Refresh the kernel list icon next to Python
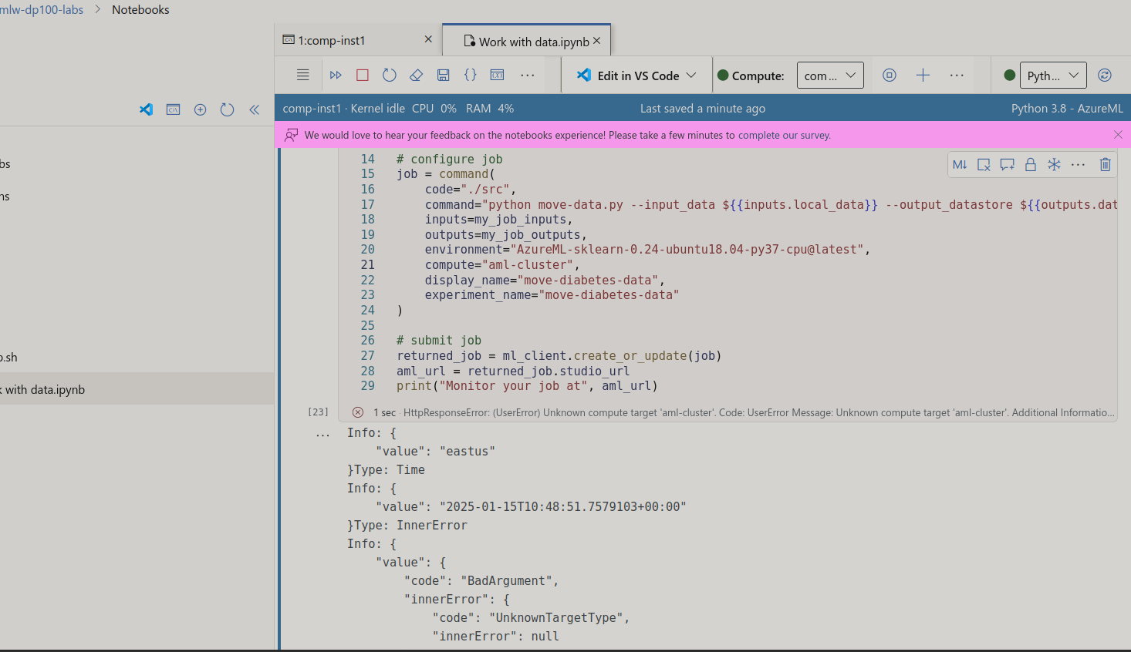This screenshot has width=1131, height=652. pyautogui.click(x=1105, y=75)
